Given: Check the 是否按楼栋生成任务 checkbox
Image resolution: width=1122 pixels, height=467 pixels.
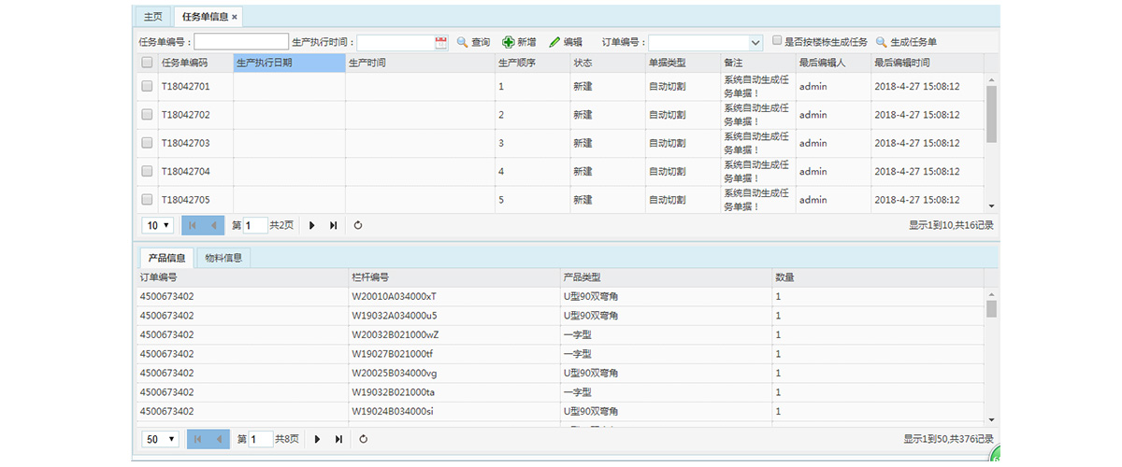Looking at the screenshot, I should [778, 41].
